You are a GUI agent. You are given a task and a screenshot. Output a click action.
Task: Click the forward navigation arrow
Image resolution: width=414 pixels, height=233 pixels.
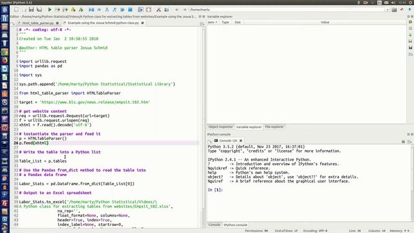point(185,10)
